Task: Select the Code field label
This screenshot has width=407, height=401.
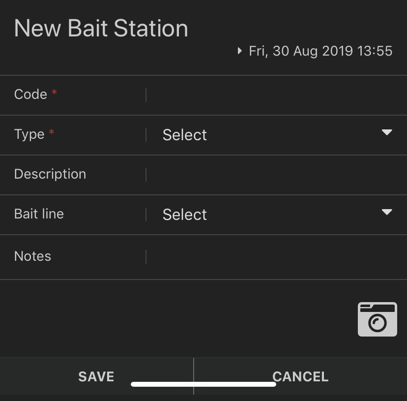Action: (30, 94)
